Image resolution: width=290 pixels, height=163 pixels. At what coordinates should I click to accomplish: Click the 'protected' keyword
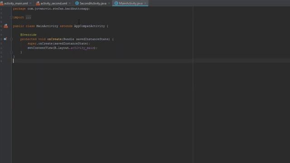(x=28, y=39)
